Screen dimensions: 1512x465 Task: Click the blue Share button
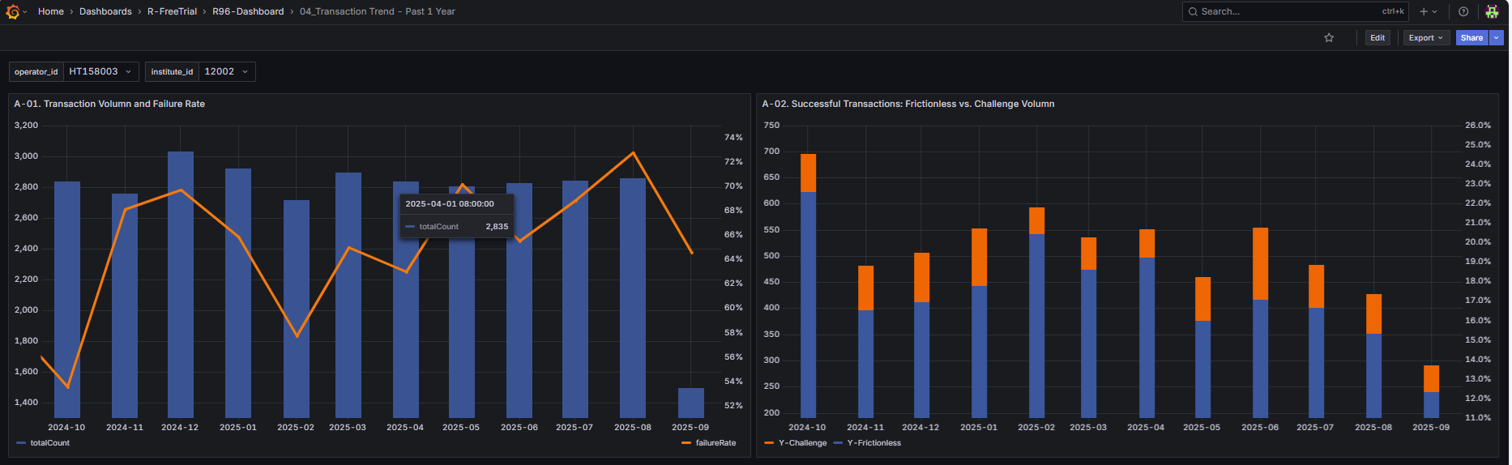click(x=1471, y=38)
